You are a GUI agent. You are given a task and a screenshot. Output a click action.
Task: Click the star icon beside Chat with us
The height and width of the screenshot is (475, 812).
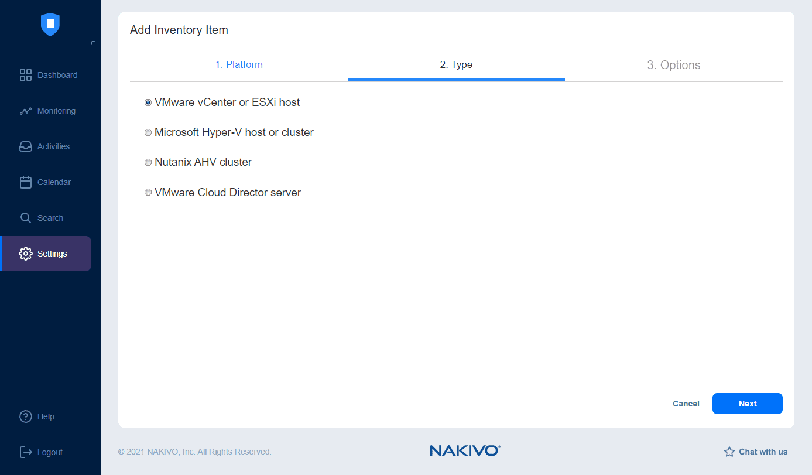[x=729, y=452]
